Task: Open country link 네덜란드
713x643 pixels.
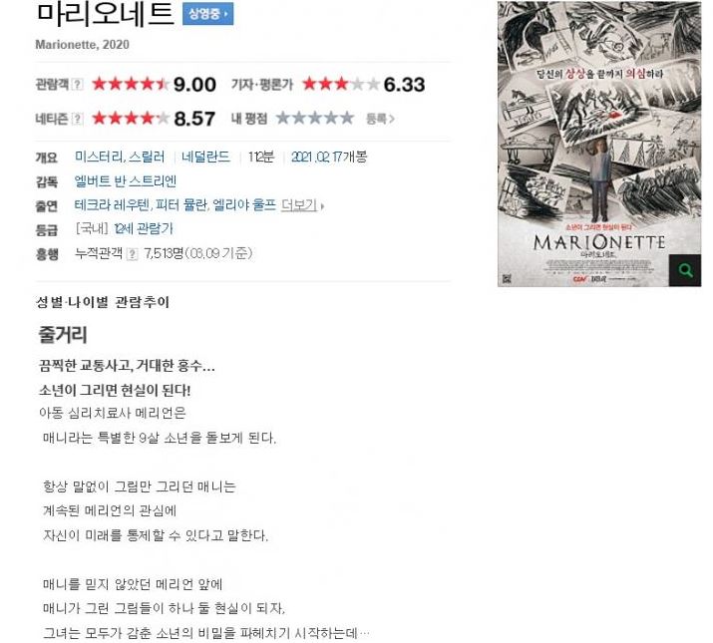Action: [205, 158]
